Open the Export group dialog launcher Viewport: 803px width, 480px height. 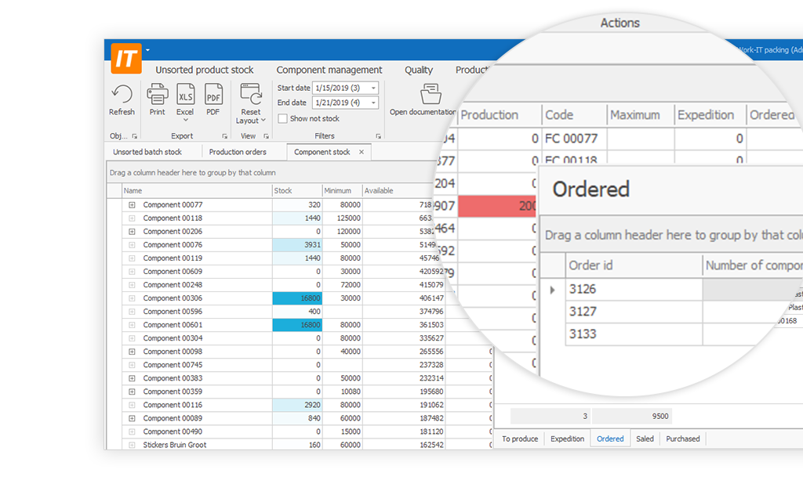click(x=223, y=136)
